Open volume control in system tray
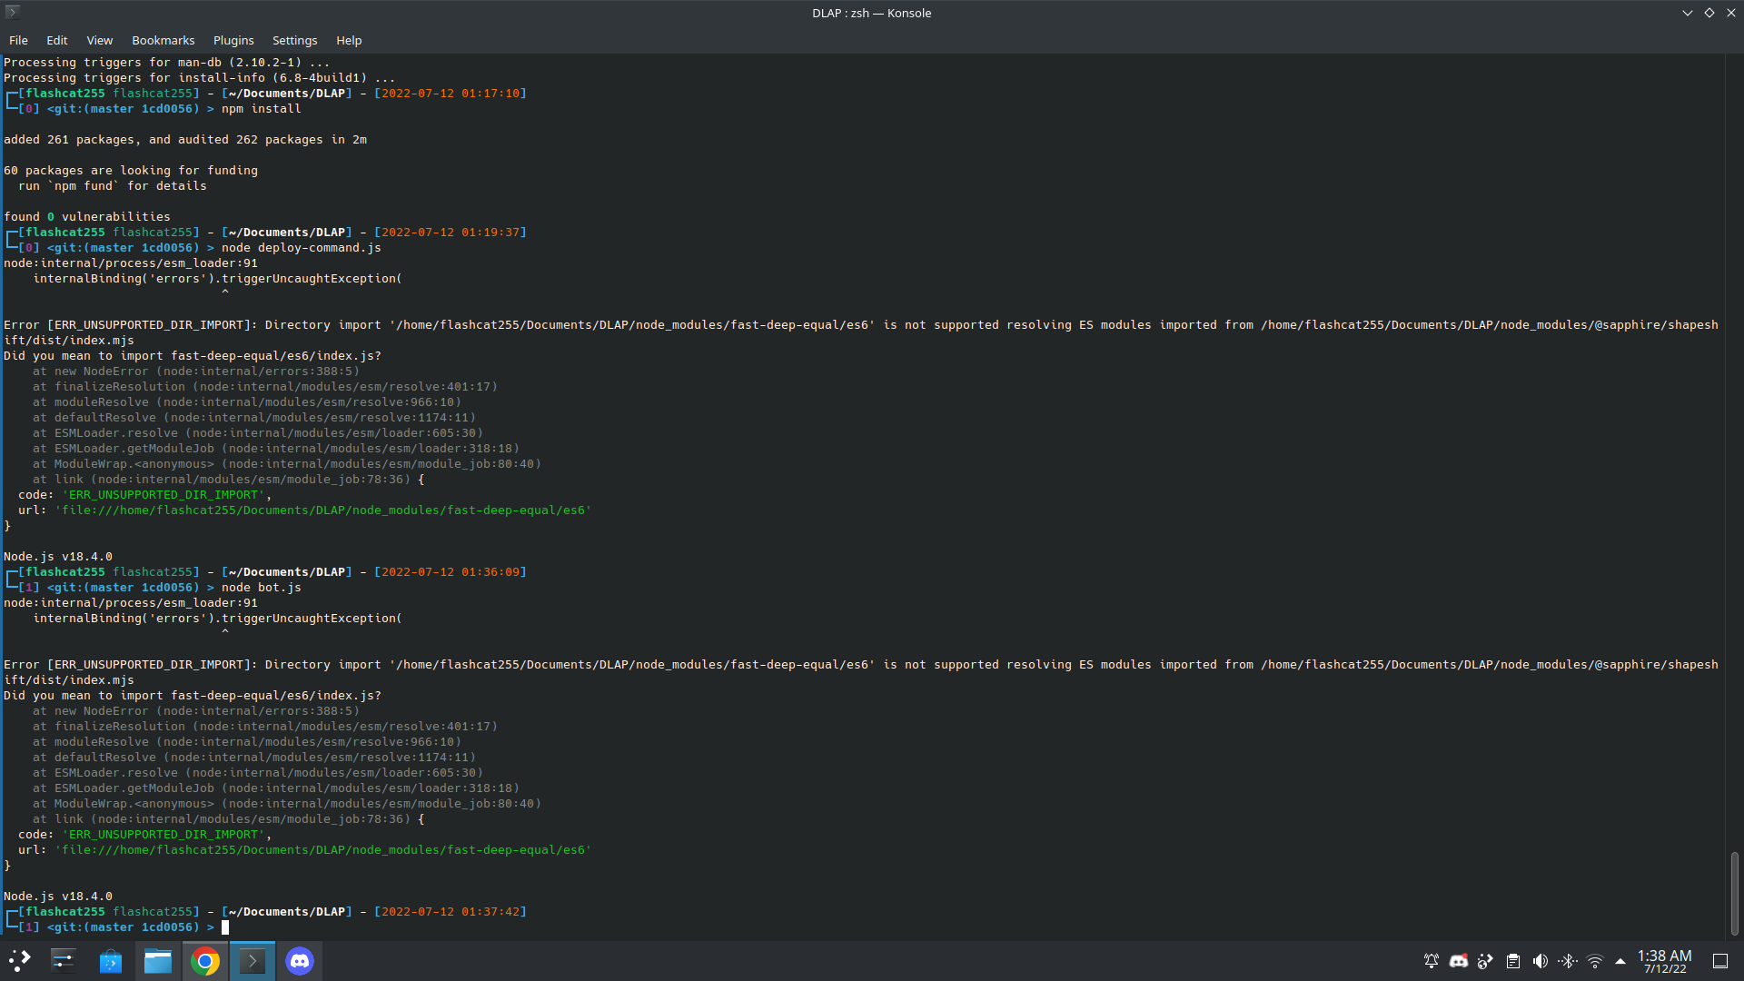1744x981 pixels. tap(1541, 961)
